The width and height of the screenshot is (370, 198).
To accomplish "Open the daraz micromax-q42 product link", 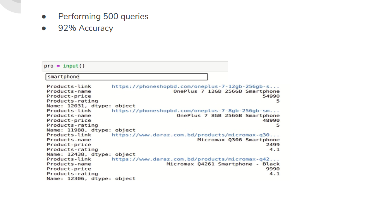I will [x=196, y=159].
